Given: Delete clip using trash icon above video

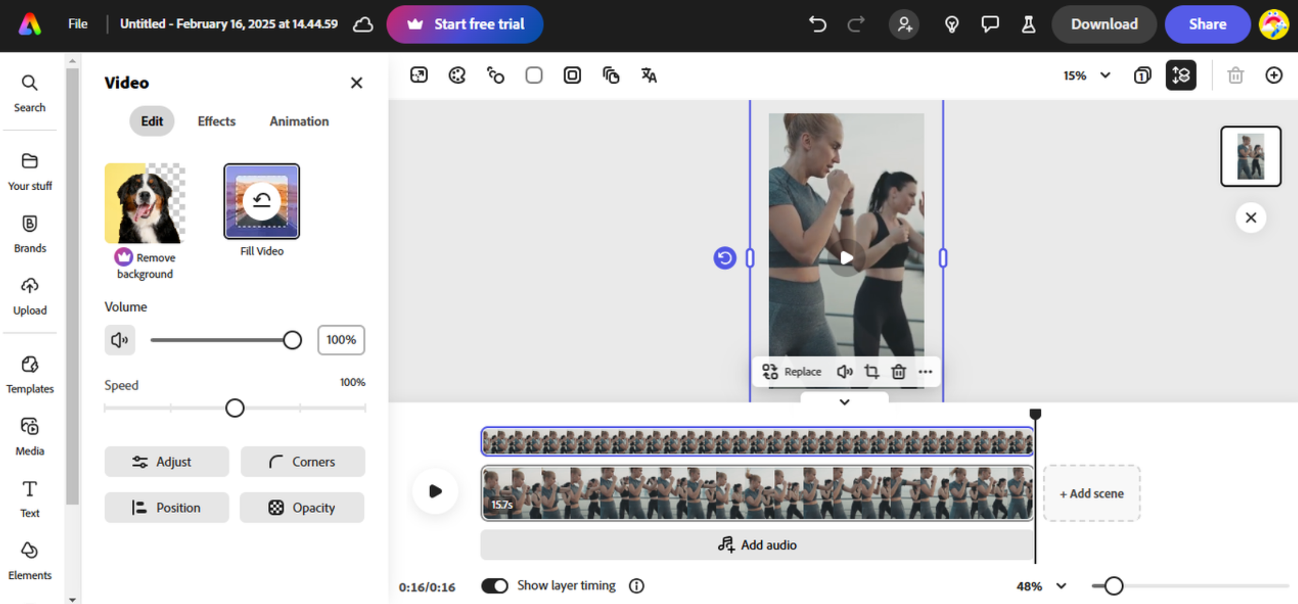Looking at the screenshot, I should 898,372.
